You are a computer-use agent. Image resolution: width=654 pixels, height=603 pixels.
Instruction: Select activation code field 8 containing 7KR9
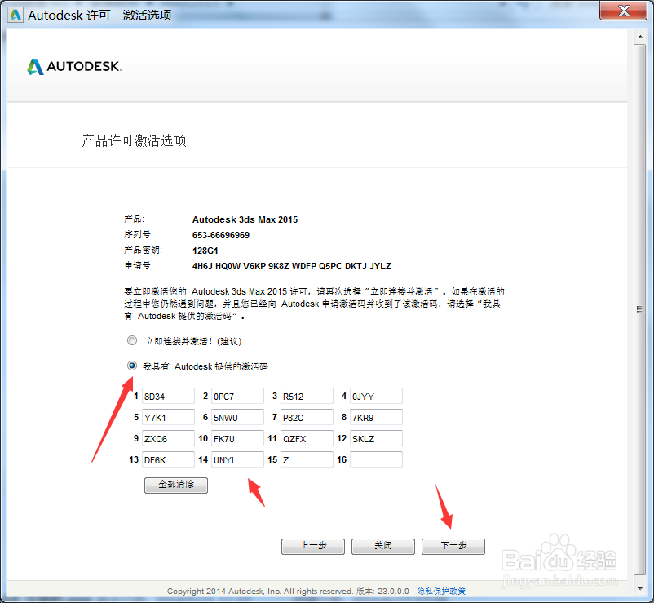[x=375, y=417]
